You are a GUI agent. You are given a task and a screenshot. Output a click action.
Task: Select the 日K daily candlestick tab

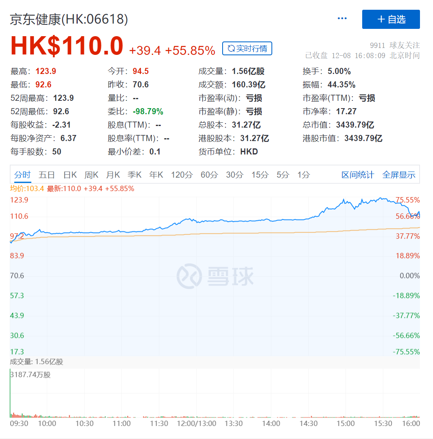click(70, 174)
